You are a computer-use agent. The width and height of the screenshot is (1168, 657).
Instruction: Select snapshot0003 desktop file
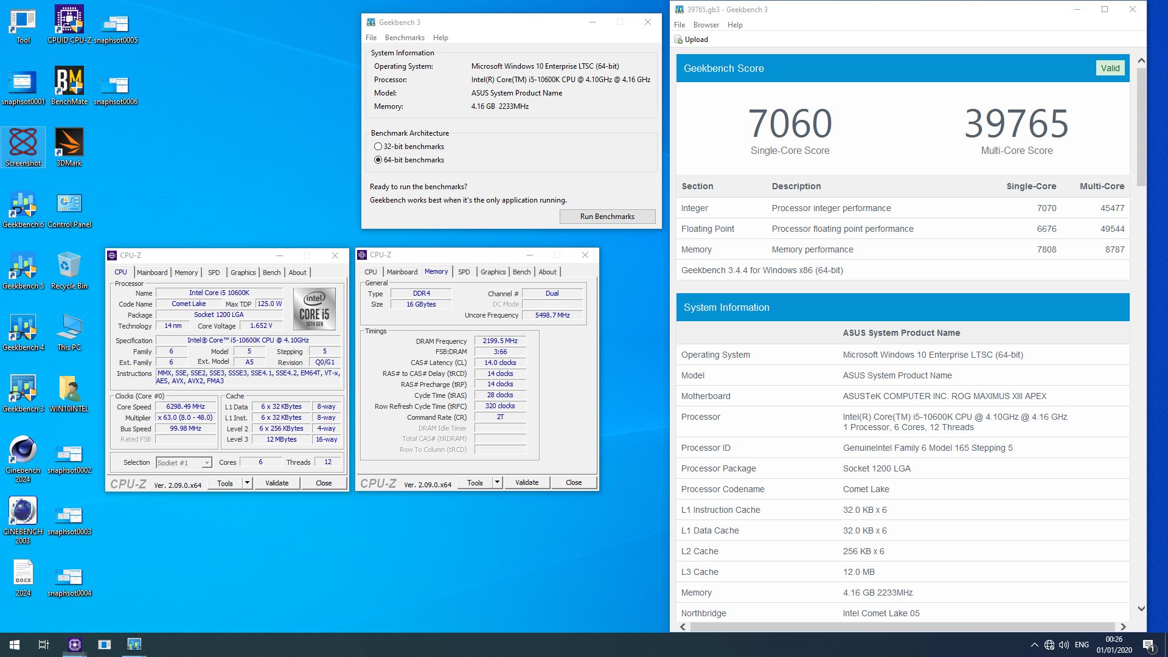[x=69, y=521]
